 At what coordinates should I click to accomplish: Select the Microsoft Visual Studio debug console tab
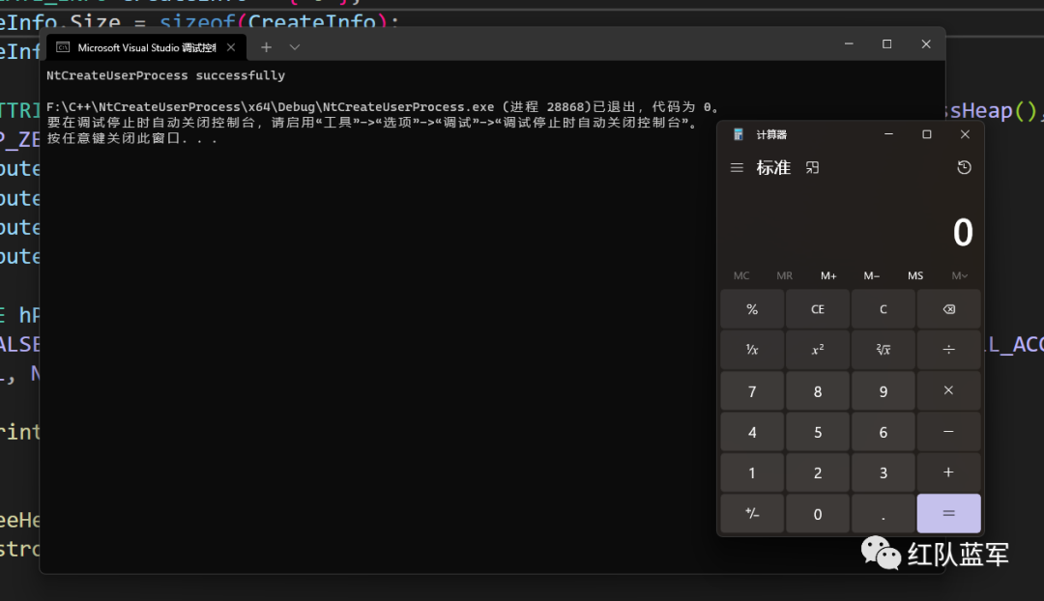145,47
